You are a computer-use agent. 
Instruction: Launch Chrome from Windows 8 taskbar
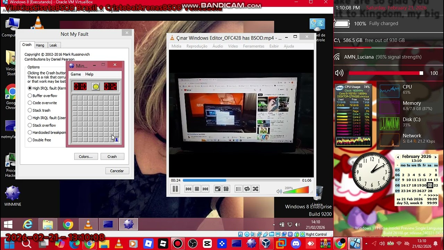68,225
